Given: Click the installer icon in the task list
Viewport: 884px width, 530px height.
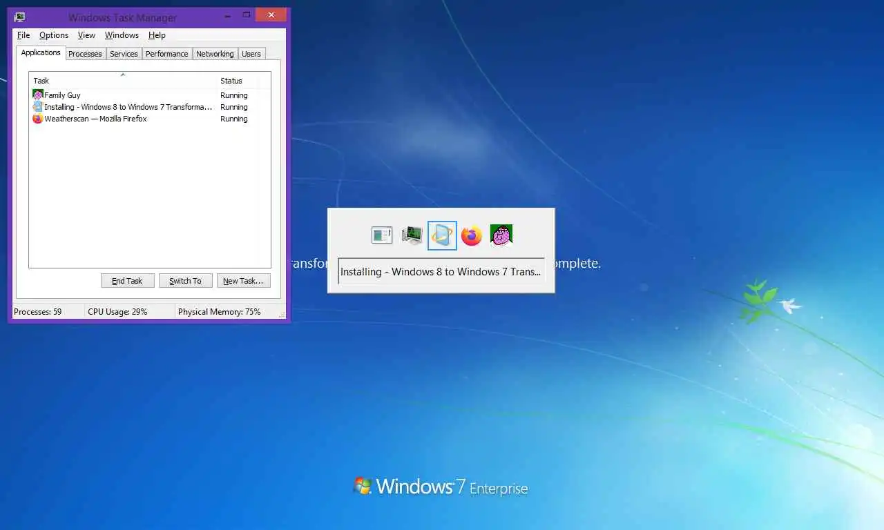Looking at the screenshot, I should (x=38, y=107).
